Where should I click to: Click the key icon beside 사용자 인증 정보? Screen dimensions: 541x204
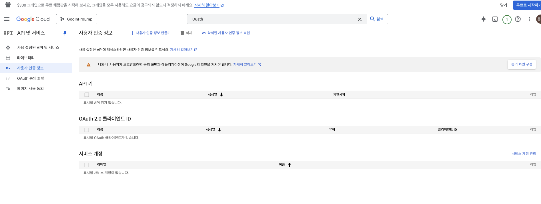coord(8,68)
